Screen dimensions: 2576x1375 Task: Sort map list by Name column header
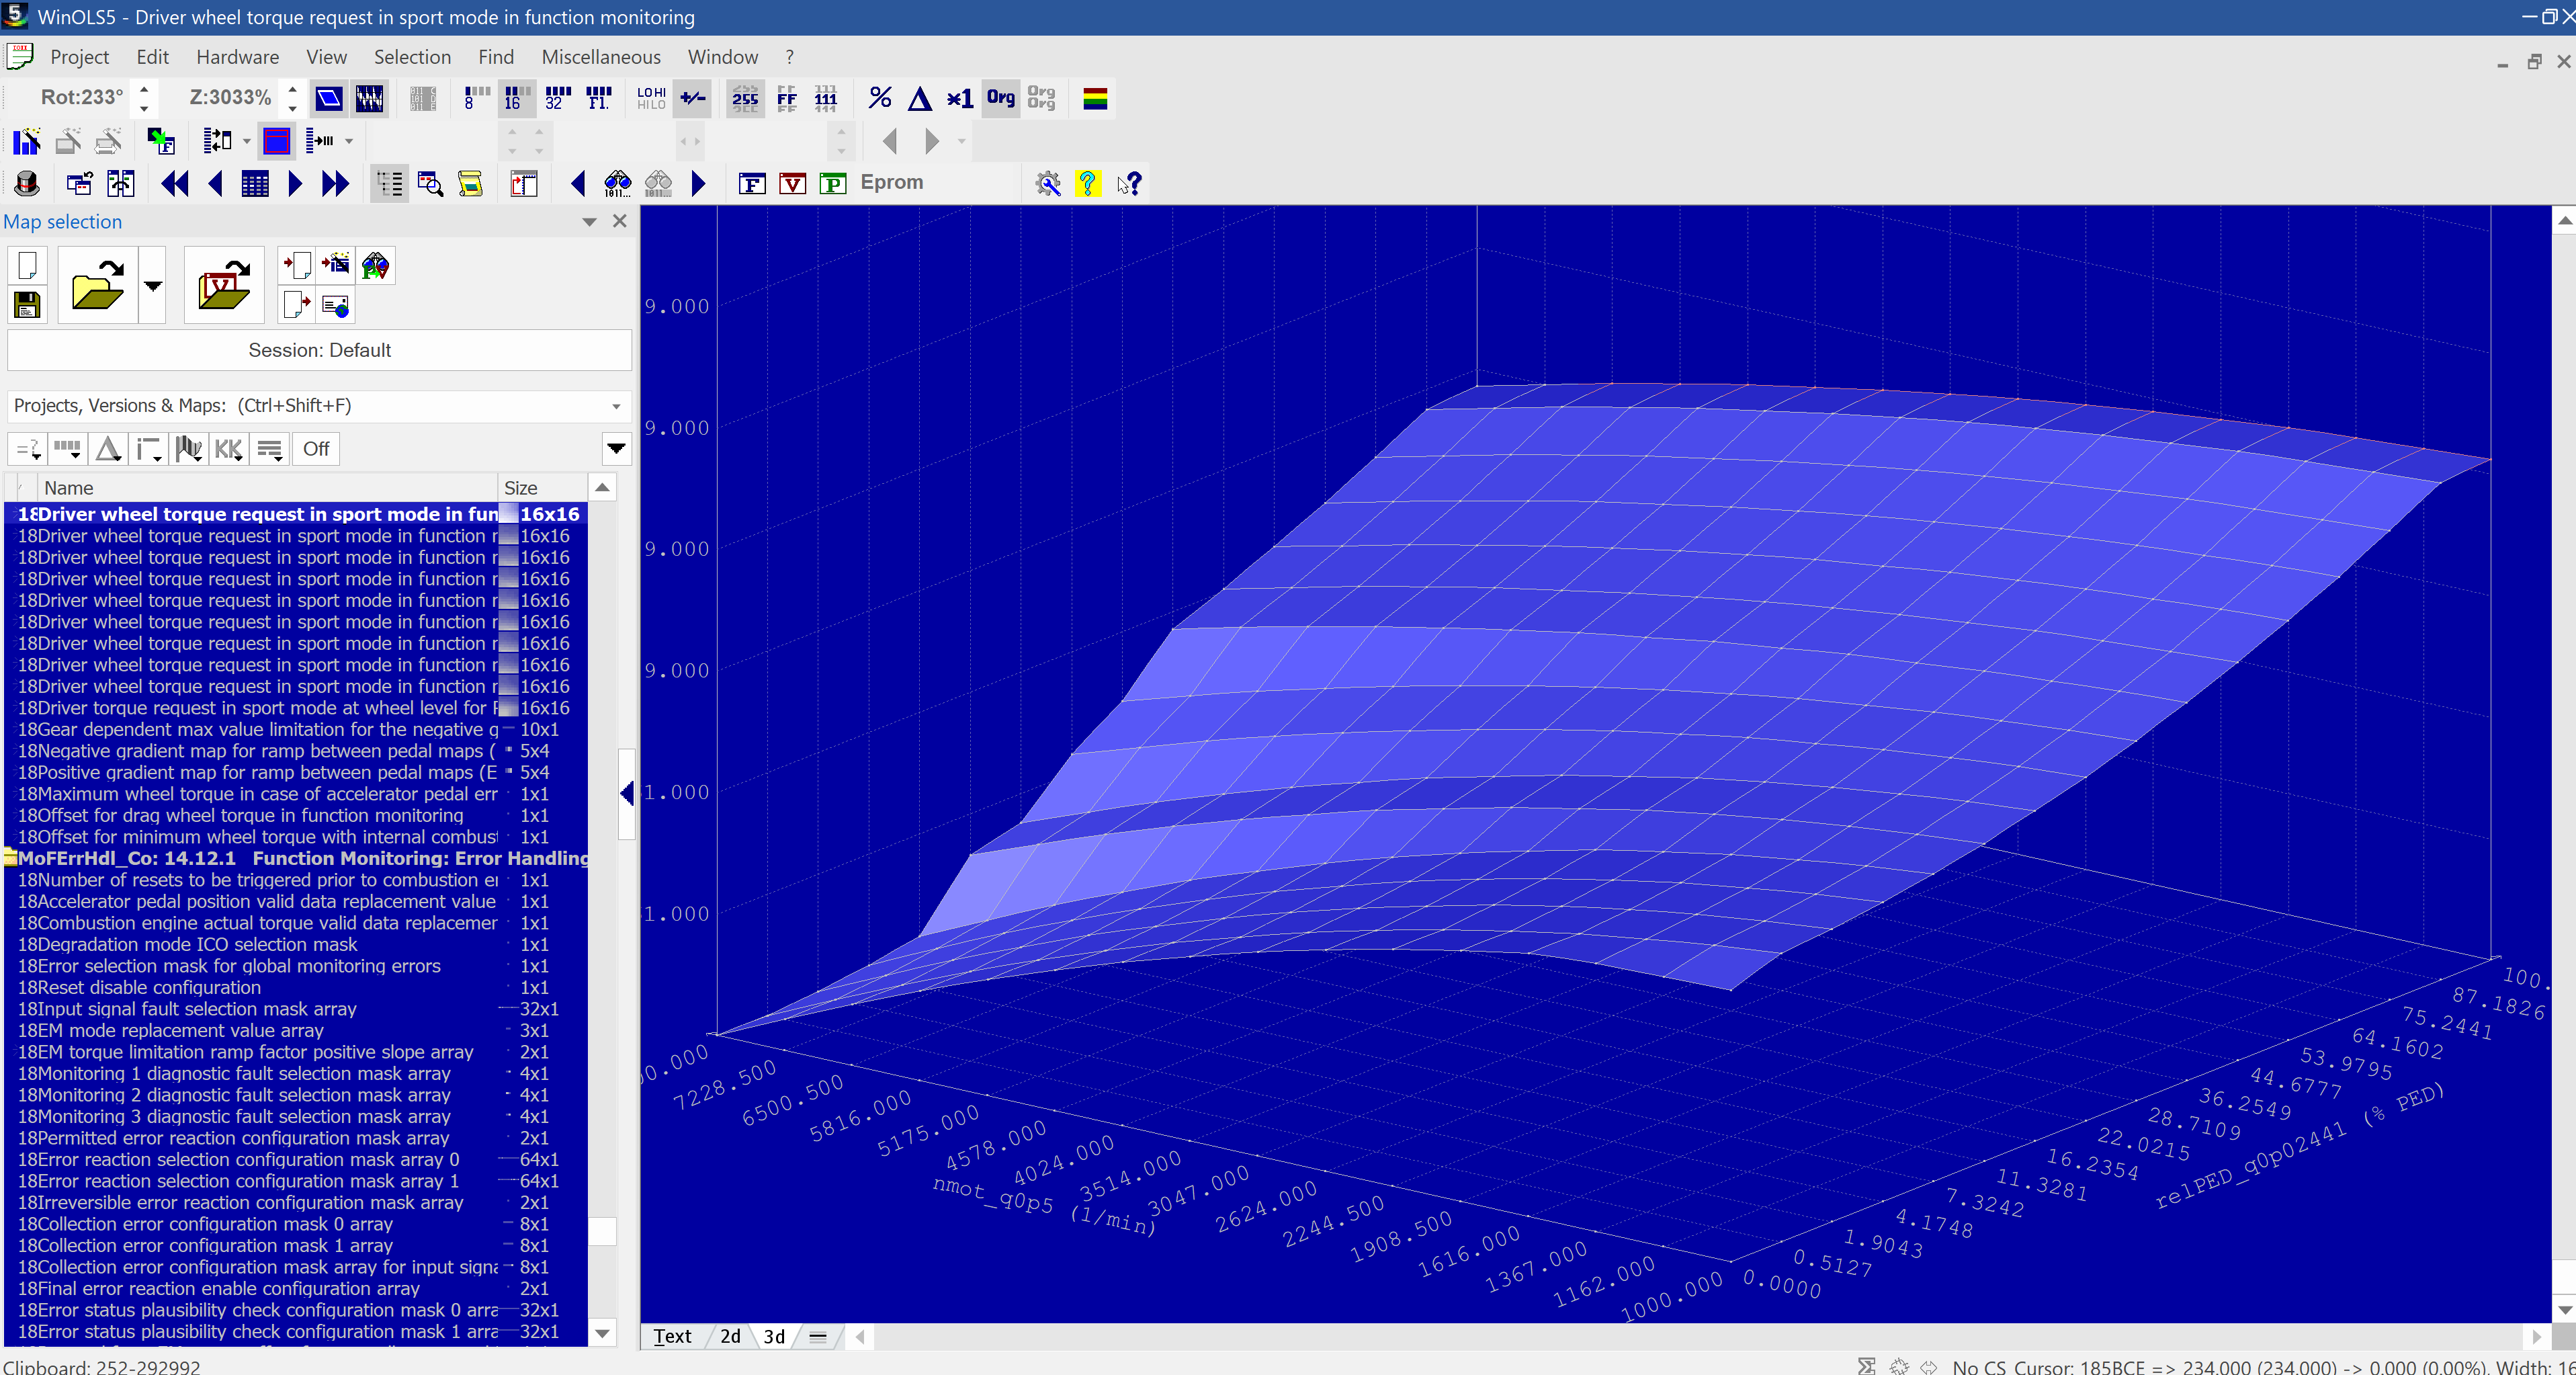tap(268, 488)
